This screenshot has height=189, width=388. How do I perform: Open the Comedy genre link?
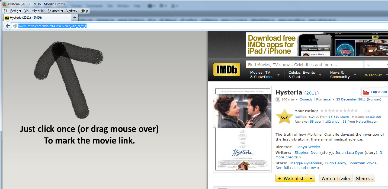click(x=306, y=99)
